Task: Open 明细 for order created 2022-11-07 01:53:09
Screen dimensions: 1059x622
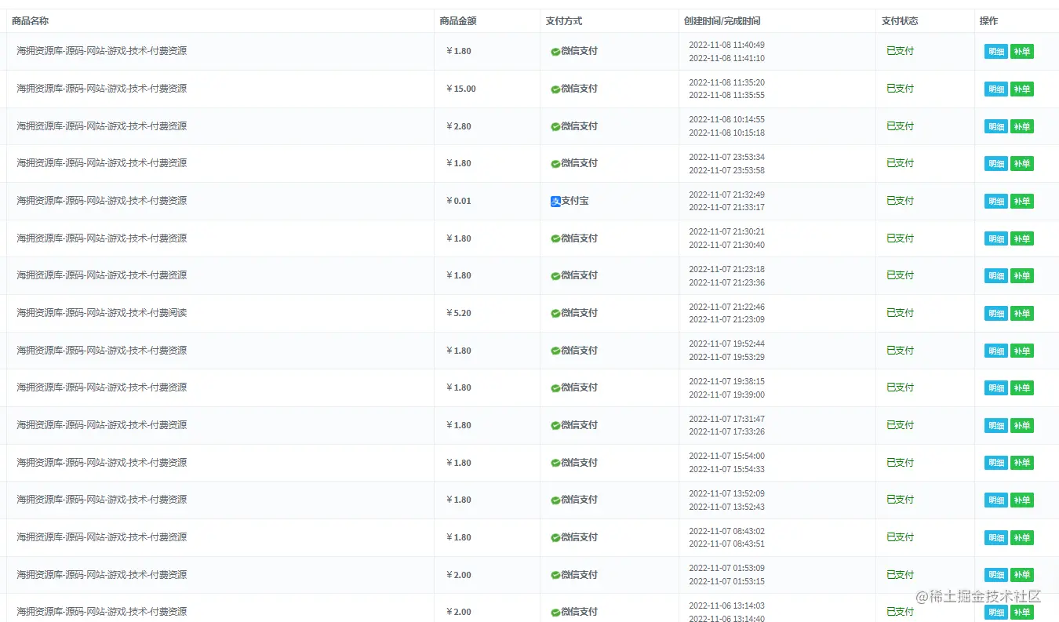Action: pos(996,576)
